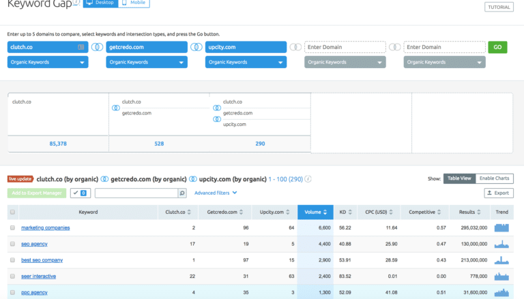Check the marketing companies row checkbox
The image size is (524, 299).
pos(13,227)
